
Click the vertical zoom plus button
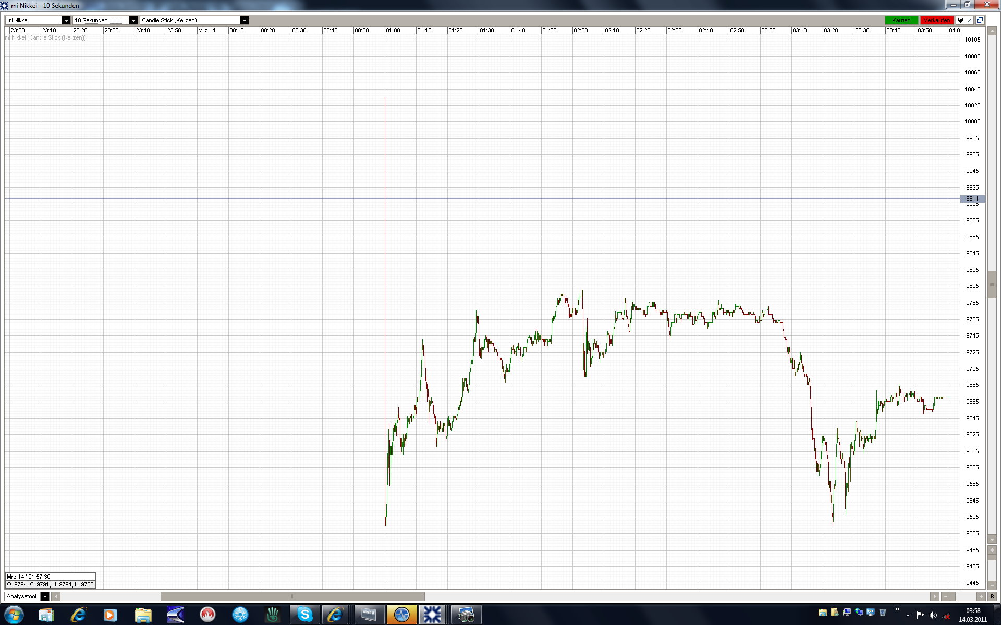point(992,550)
